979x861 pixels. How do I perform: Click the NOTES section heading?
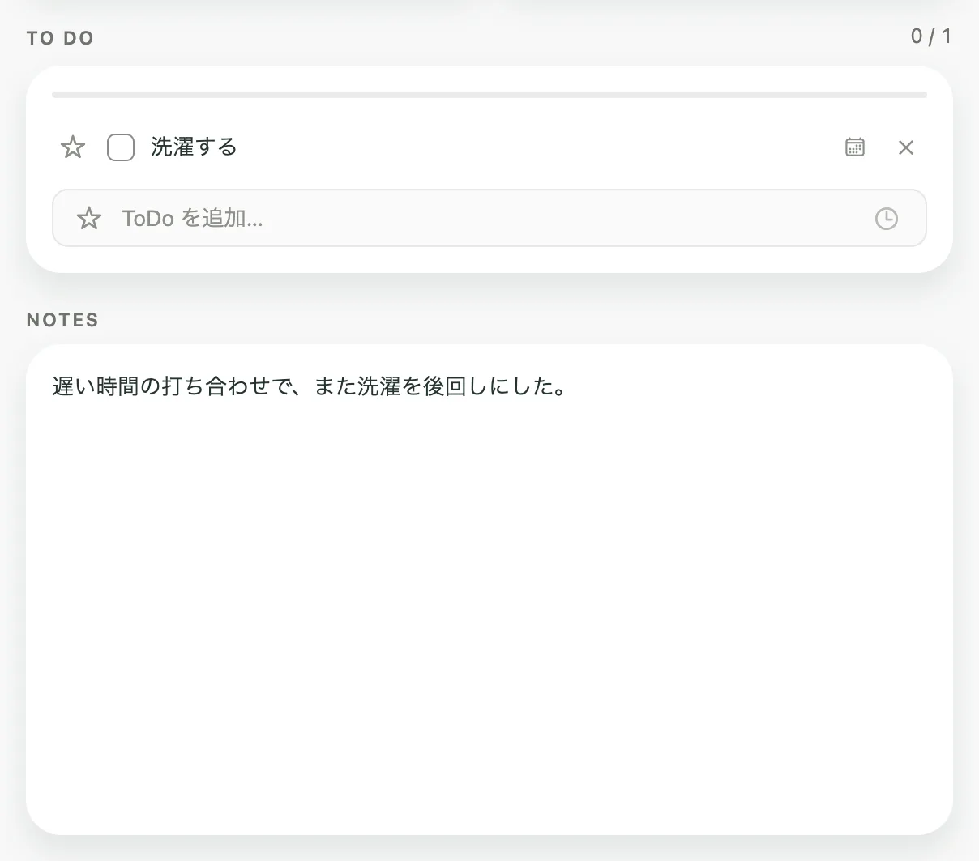[62, 320]
